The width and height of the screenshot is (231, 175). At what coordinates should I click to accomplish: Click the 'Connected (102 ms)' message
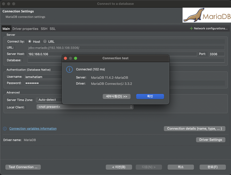click(x=91, y=69)
